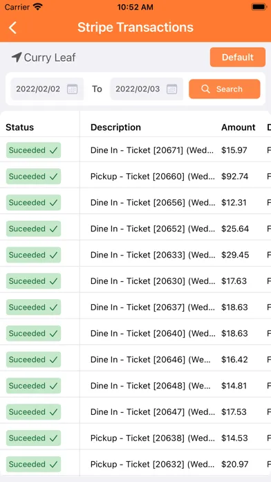Open Pickup Ticket 20660 transaction row
This screenshot has width=271, height=482.
(135, 177)
